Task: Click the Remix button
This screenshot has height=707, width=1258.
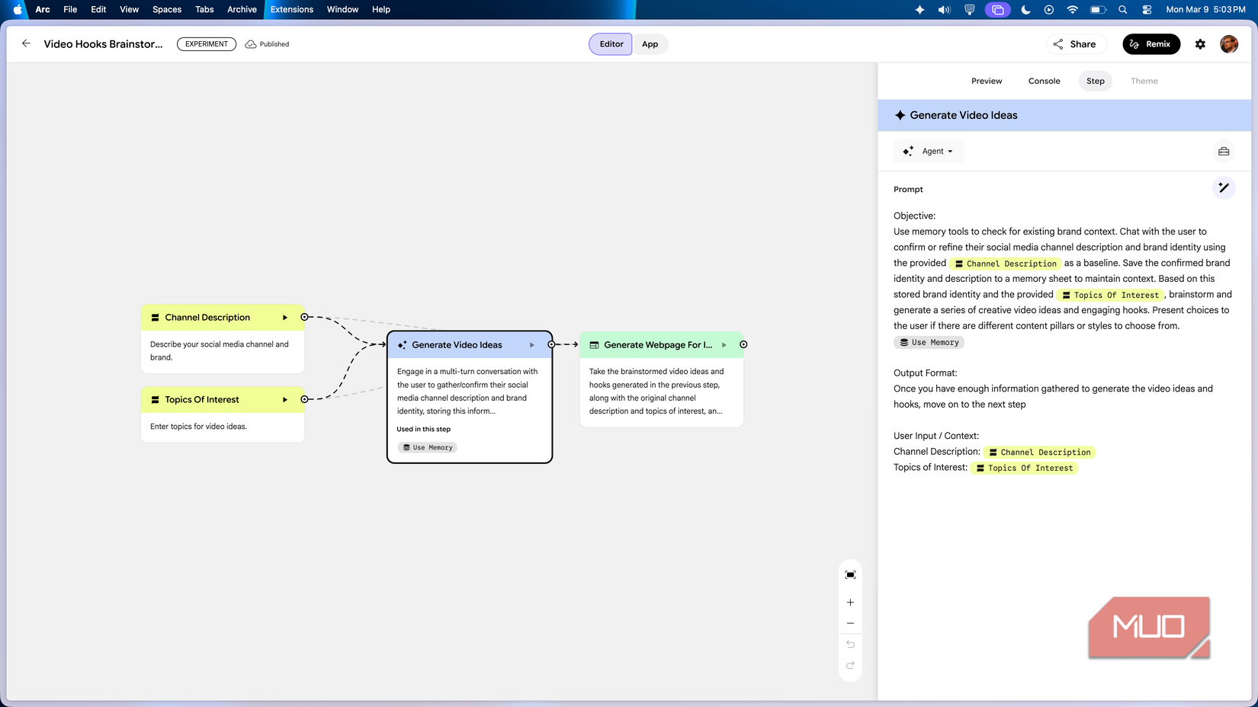Action: click(x=1150, y=44)
